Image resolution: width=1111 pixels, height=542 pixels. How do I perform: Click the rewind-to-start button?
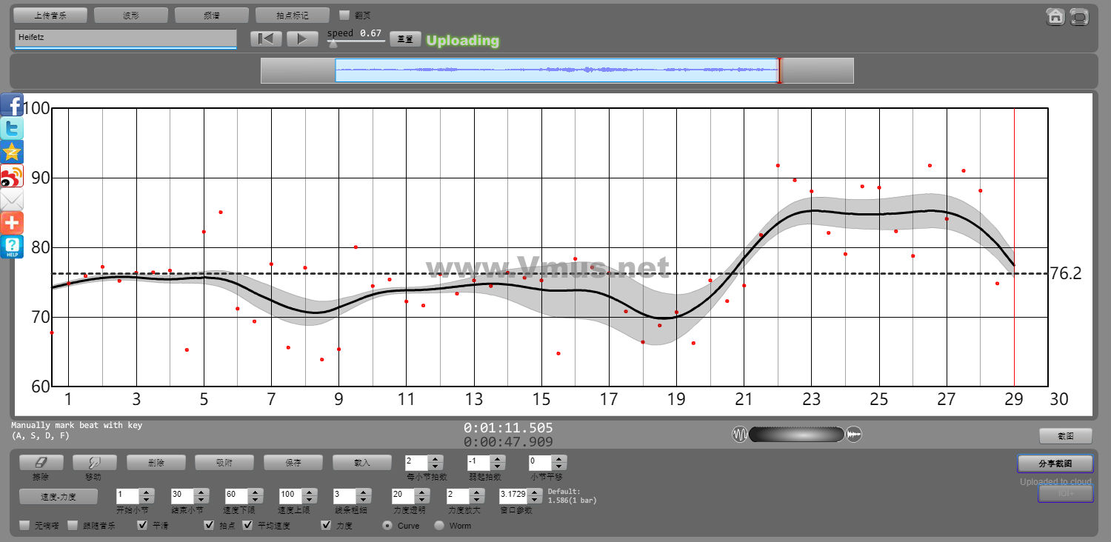[x=266, y=39]
